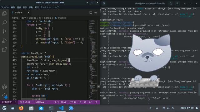
Task: Select the main.c editor tab
Action: point(21,12)
